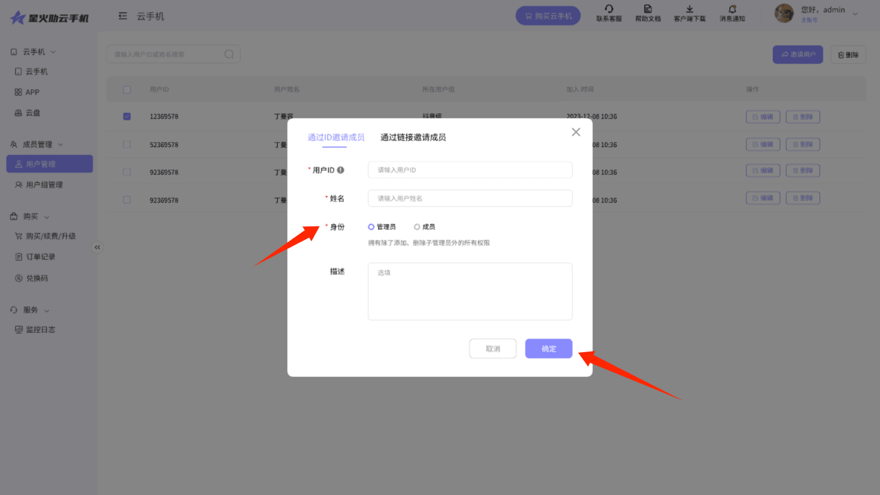The height and width of the screenshot is (495, 880).
Task: Click the info icon beside 用户ID
Action: point(341,170)
